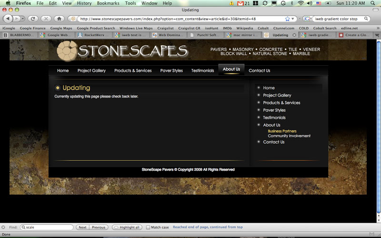Click the browser Back arrow button
This screenshot has width=381, height=238.
tap(8, 19)
